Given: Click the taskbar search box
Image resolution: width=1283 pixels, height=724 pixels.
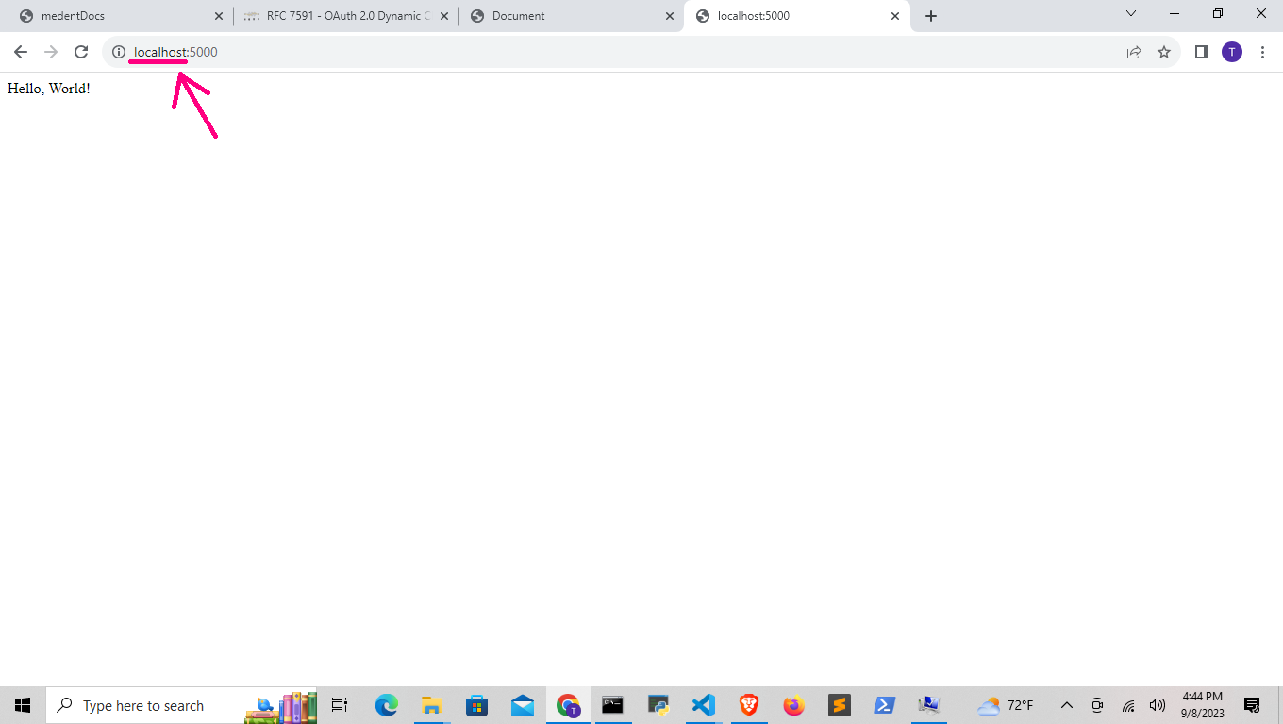Looking at the screenshot, I should pos(183,705).
